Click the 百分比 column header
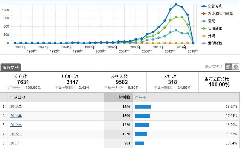 [186, 97]
